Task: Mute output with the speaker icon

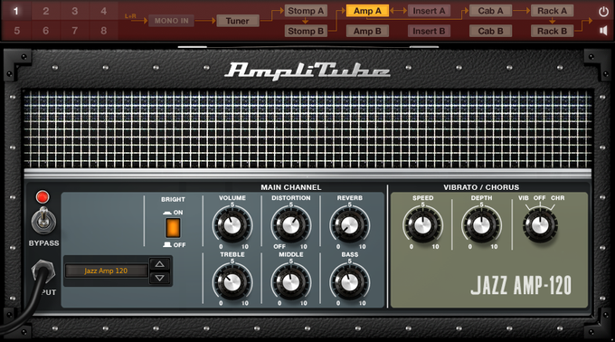Action: [x=603, y=31]
